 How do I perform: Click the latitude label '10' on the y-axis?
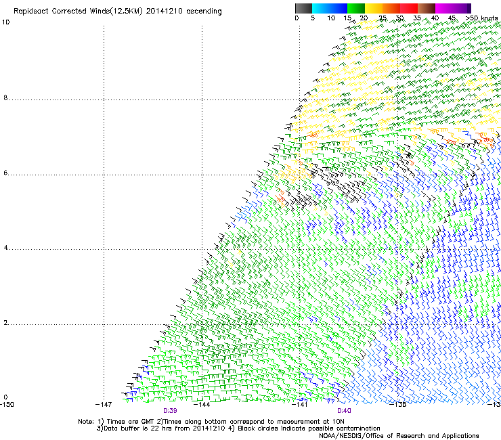pyautogui.click(x=5, y=22)
